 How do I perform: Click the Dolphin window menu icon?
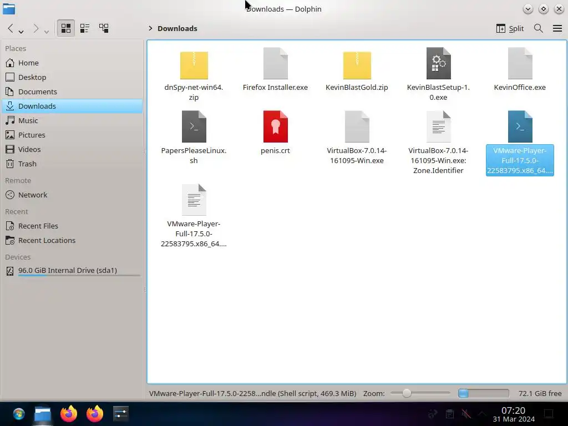coord(9,9)
